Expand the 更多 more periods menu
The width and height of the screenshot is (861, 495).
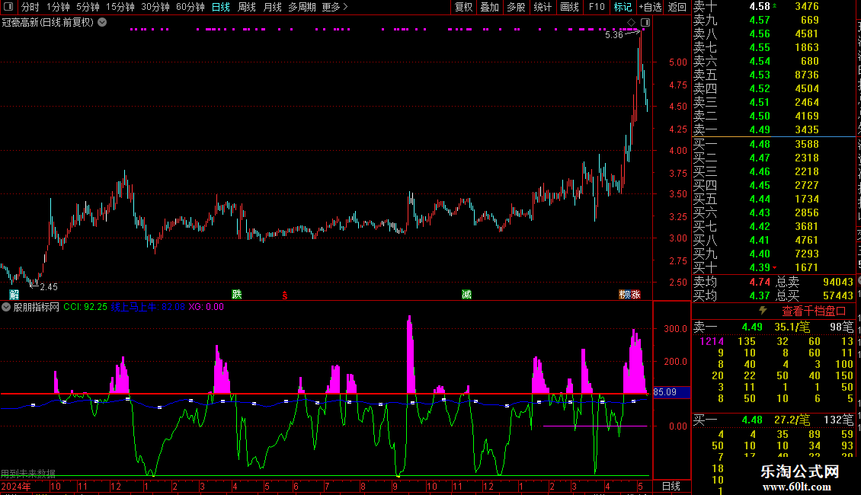334,7
